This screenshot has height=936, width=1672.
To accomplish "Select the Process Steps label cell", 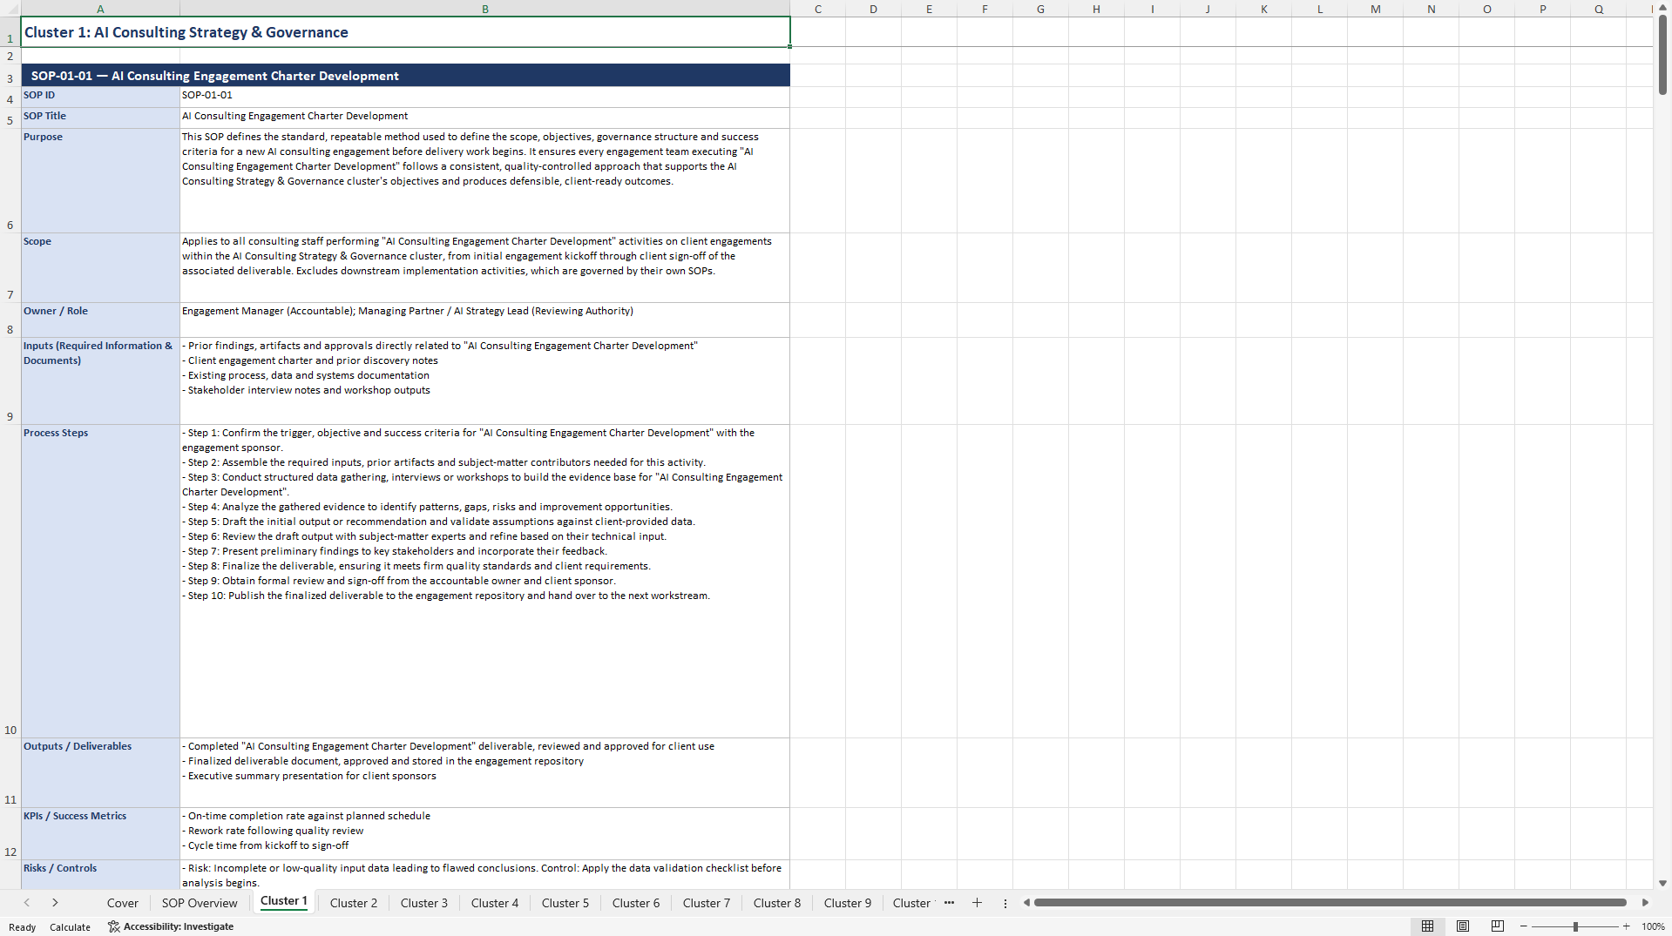I will (x=100, y=581).
